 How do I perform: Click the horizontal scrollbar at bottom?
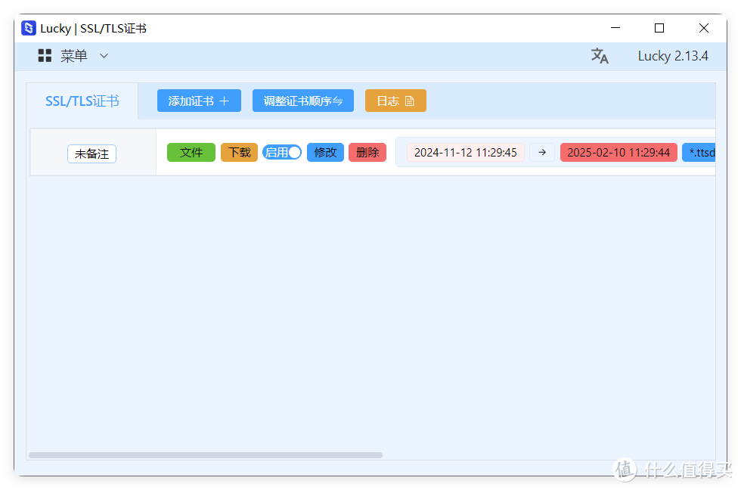(206, 455)
